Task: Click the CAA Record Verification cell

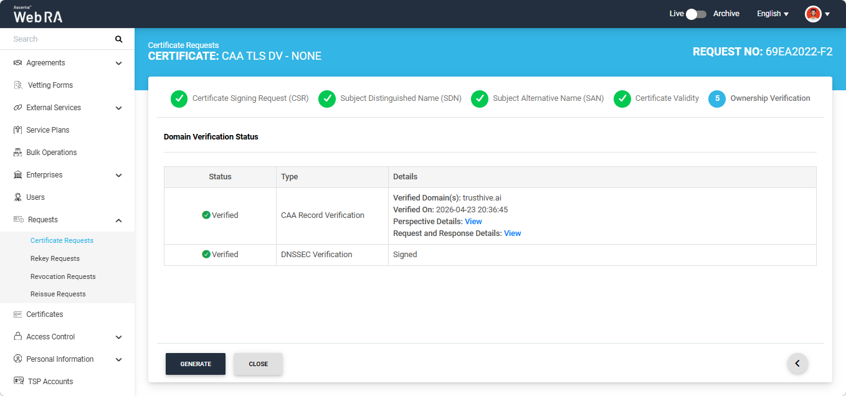Action: (332, 215)
